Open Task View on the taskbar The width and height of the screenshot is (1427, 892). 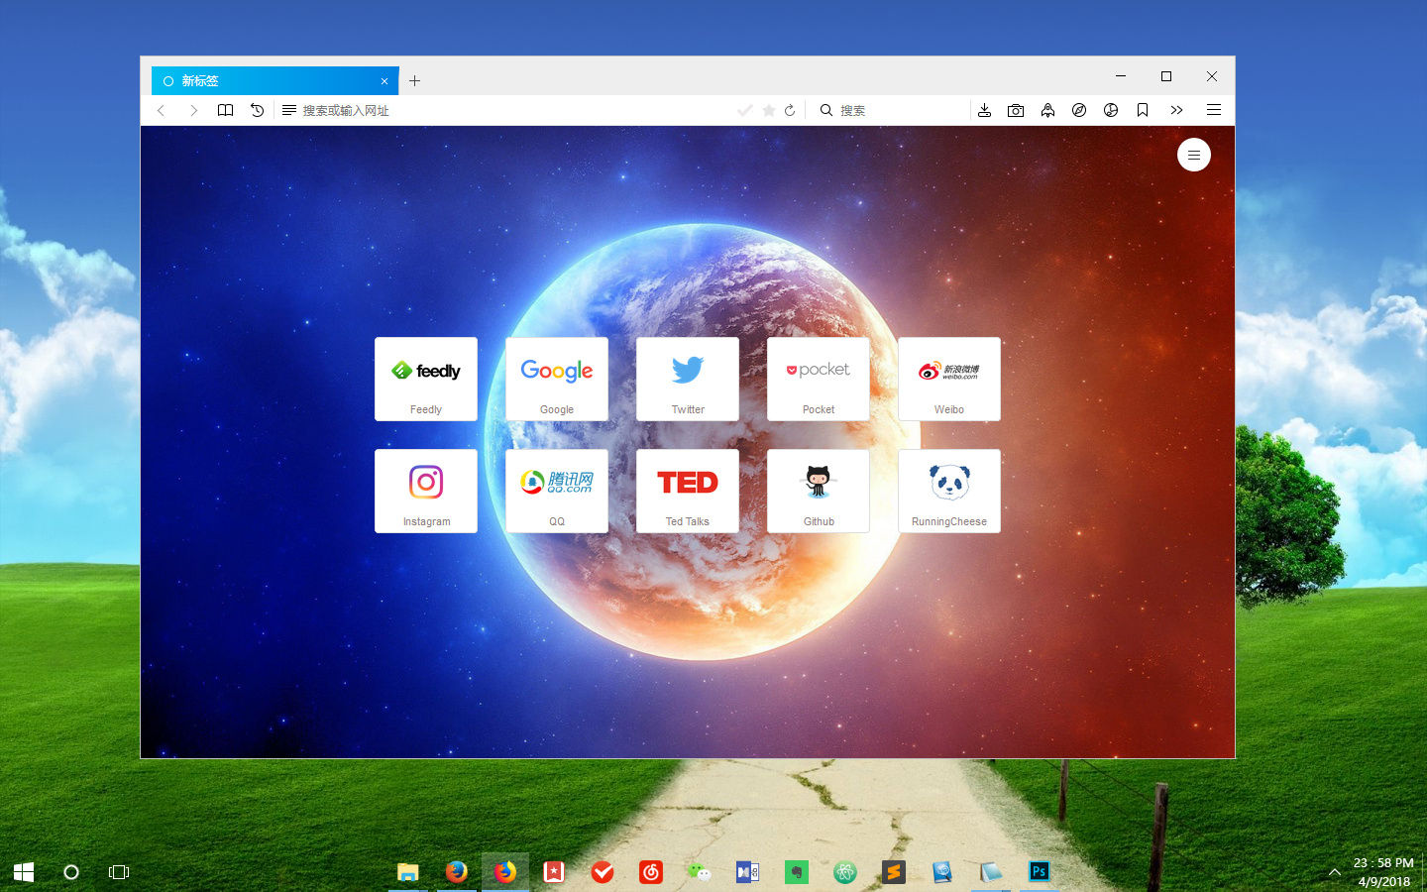[x=119, y=872]
